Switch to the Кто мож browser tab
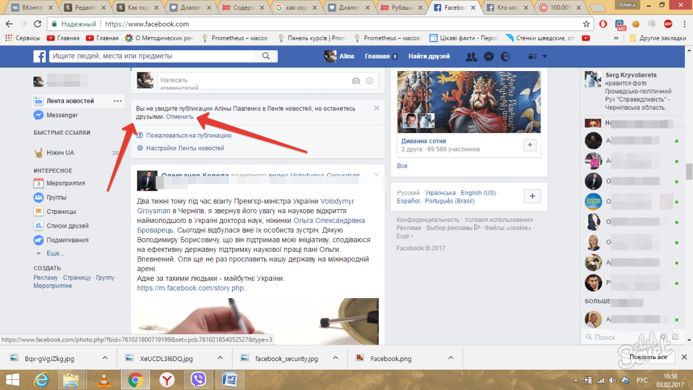 (x=508, y=8)
